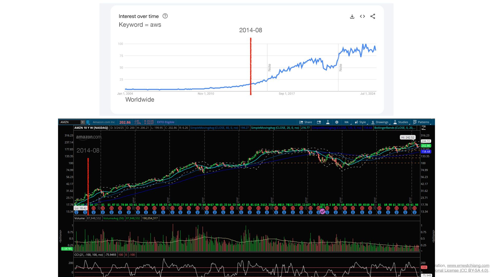Screen dimensions: 493x277
Task: Open the quick time frames icon
Action: (319, 122)
